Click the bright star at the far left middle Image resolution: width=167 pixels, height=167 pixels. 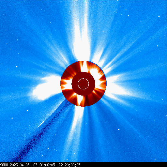pyautogui.click(x=17, y=67)
